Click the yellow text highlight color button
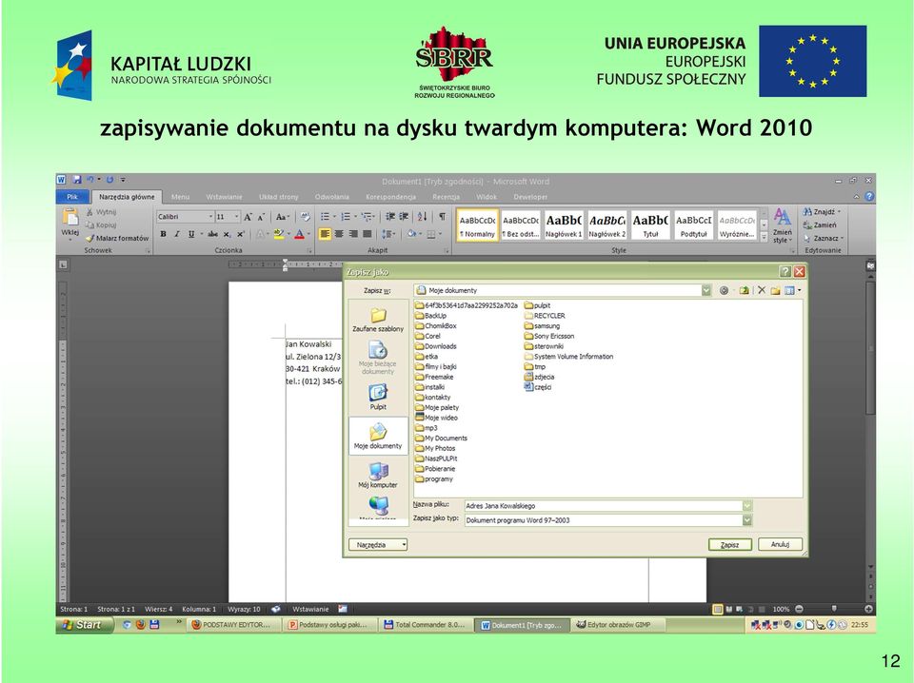 tap(279, 234)
